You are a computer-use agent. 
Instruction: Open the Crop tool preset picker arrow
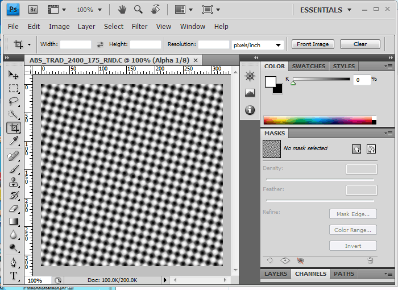(x=30, y=45)
